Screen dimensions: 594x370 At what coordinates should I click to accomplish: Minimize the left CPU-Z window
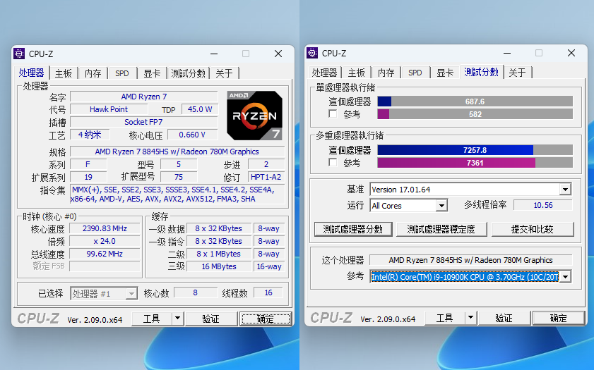[214, 54]
